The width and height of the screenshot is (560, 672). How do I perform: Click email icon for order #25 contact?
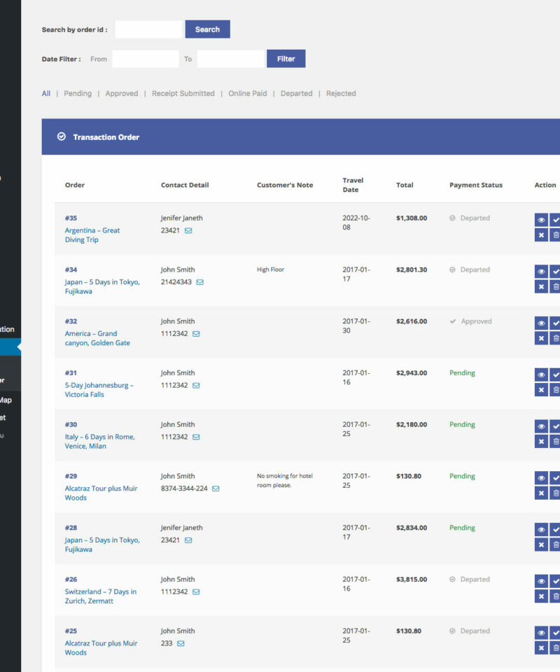[181, 643]
